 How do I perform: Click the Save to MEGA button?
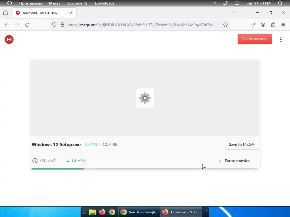241,144
